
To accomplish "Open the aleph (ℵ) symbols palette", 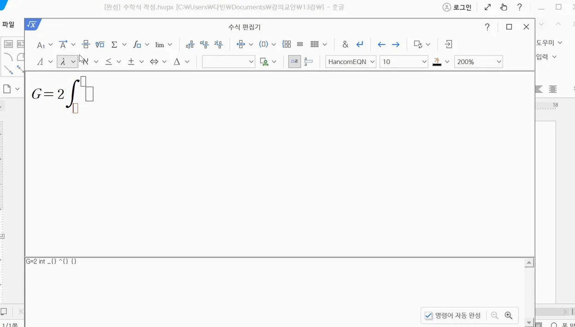I will [86, 62].
